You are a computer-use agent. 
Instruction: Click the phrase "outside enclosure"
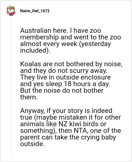pos(83,77)
